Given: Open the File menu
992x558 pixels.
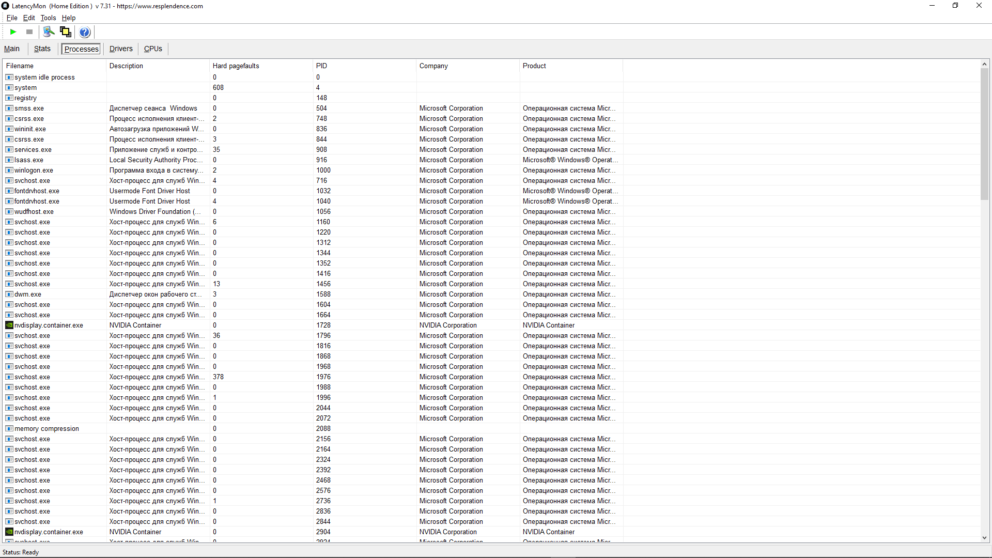Looking at the screenshot, I should (x=12, y=18).
